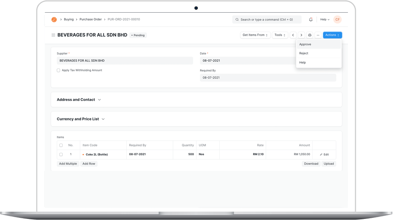The image size is (393, 220).
Task: Choose Reject from the Actions menu
Action: [304, 53]
